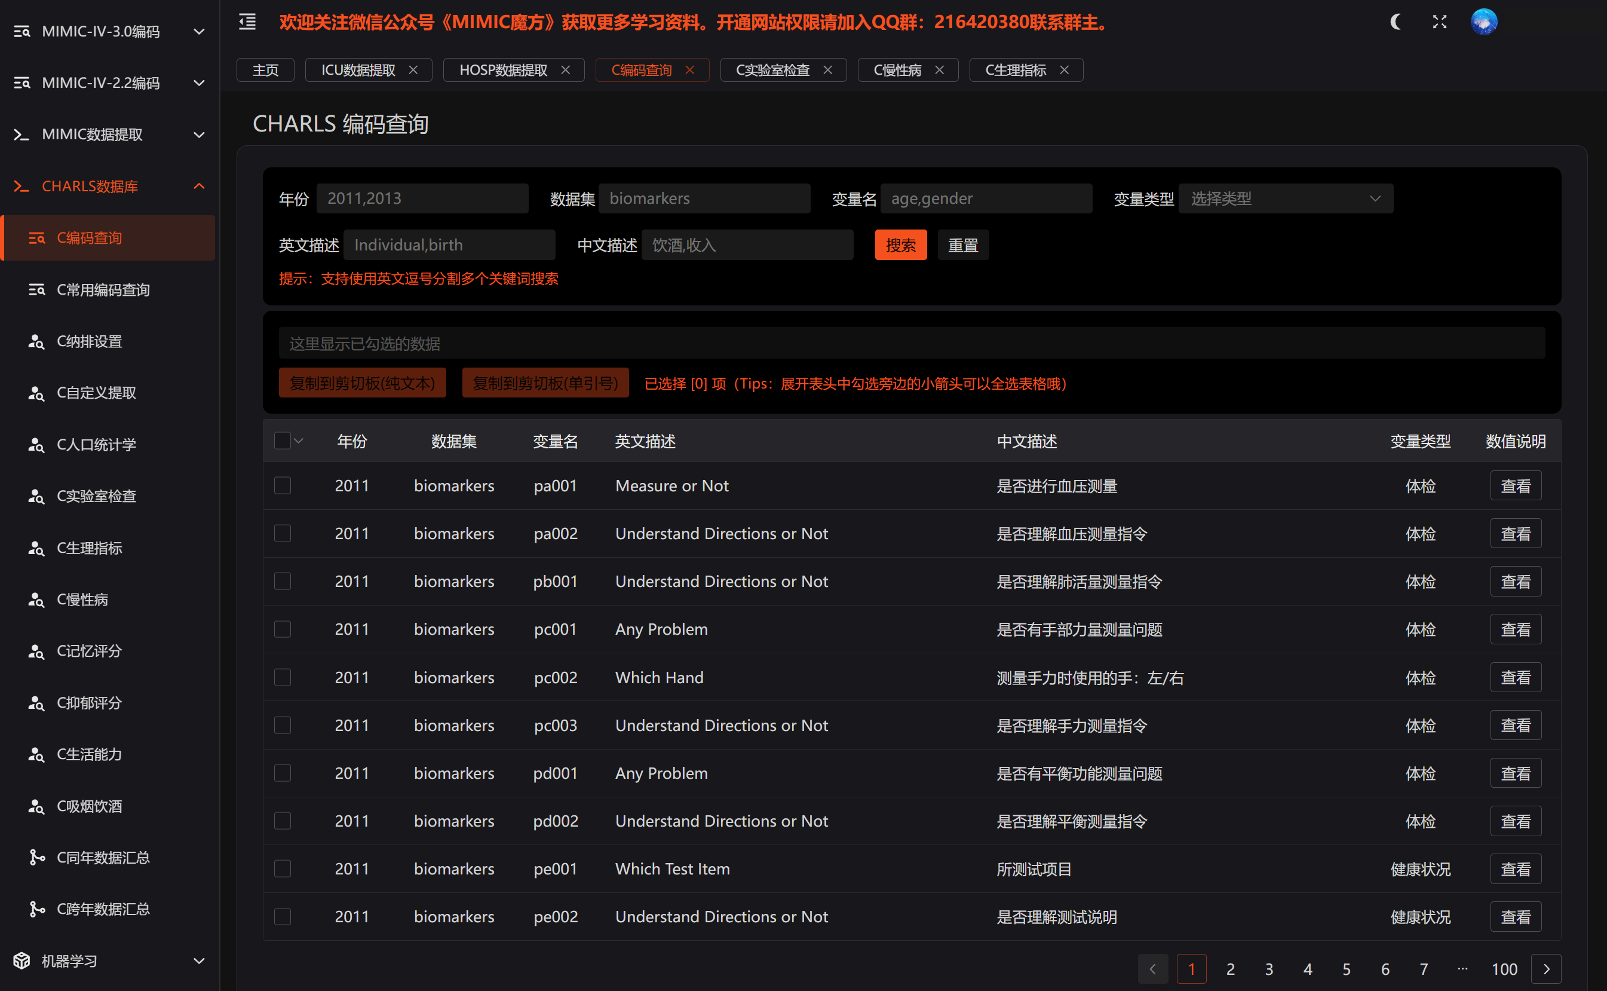1607x991 pixels.
Task: Tick the checkbox for pc002 row
Action: tap(283, 677)
